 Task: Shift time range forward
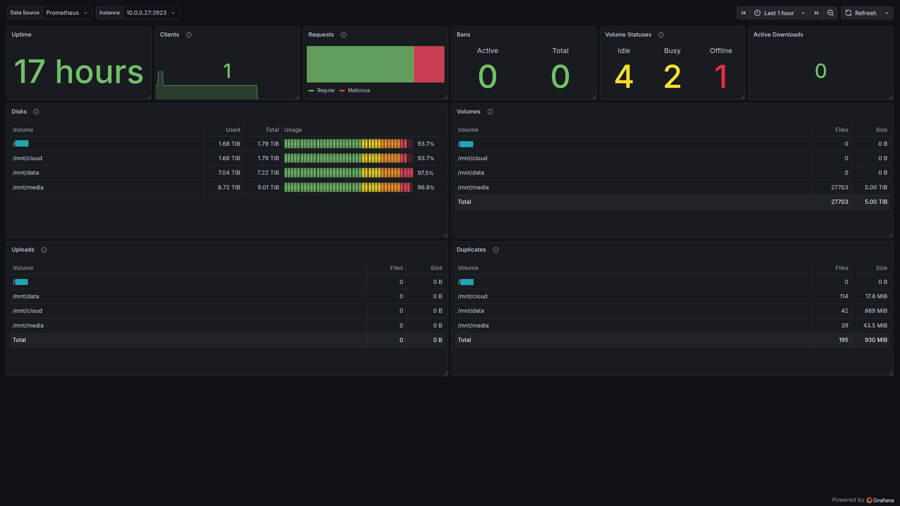click(x=816, y=13)
